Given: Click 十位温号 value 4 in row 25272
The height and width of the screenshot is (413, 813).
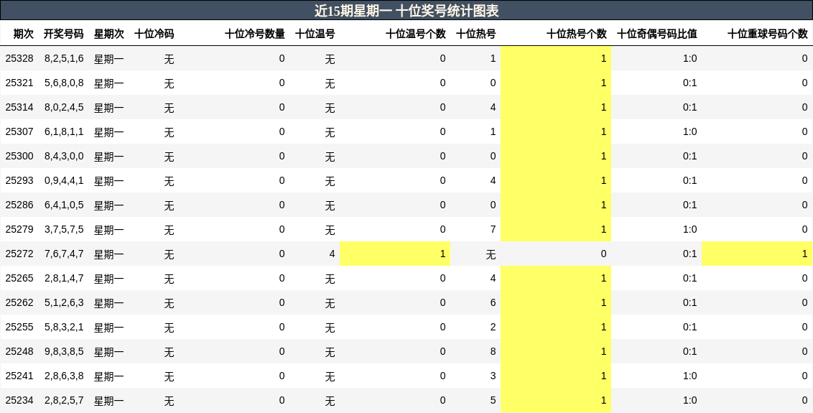Looking at the screenshot, I should click(332, 254).
